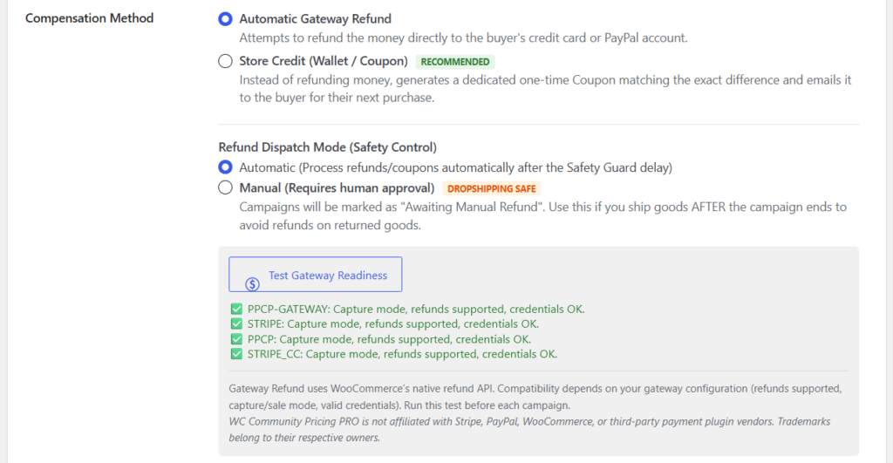
Task: Click the Refund Dispatch Mode (Safety Control) heading
Action: pos(328,147)
